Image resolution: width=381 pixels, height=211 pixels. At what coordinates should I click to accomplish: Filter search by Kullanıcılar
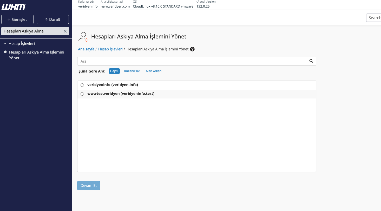pyautogui.click(x=132, y=71)
